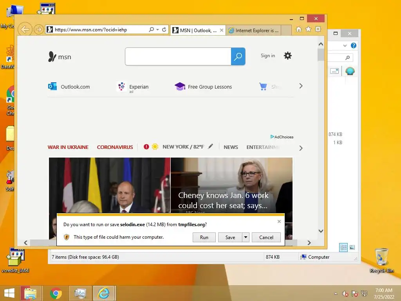The height and width of the screenshot is (301, 401).
Task: Click IE horizontal scroll left arrow
Action: 25,243
